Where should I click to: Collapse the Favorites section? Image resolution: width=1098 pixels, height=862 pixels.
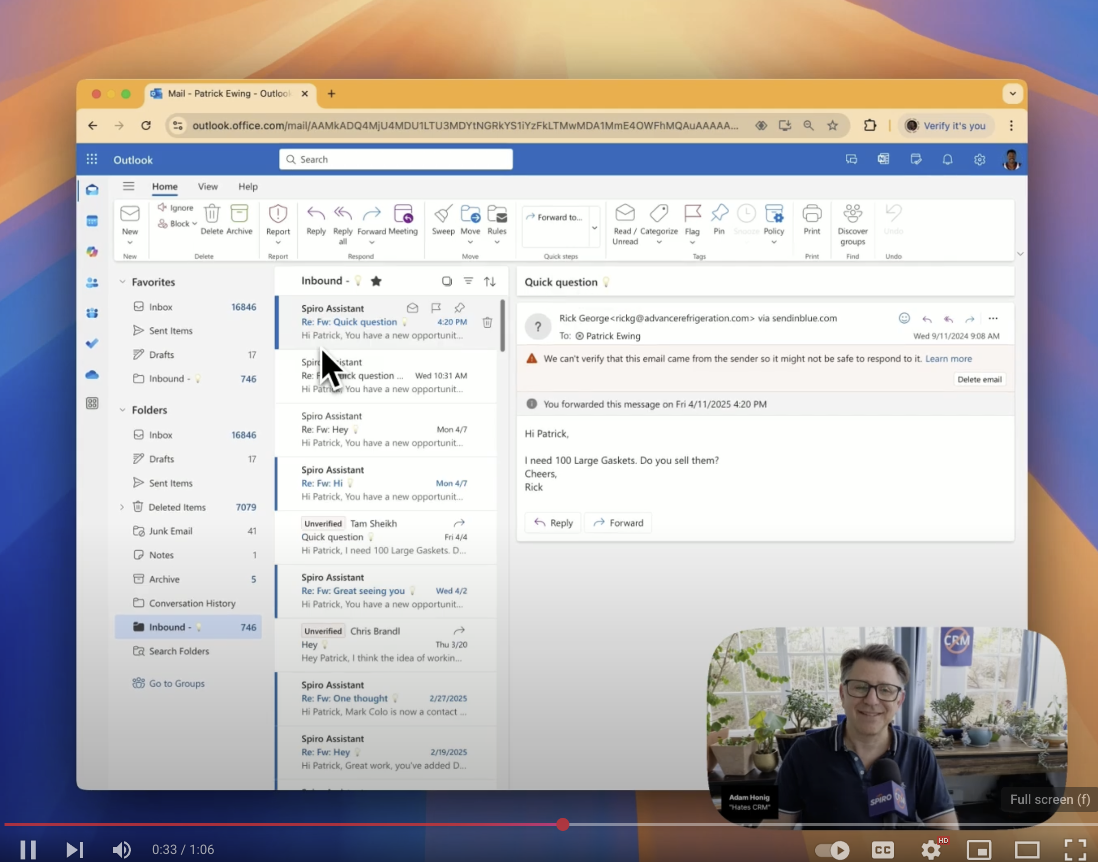[x=122, y=282]
